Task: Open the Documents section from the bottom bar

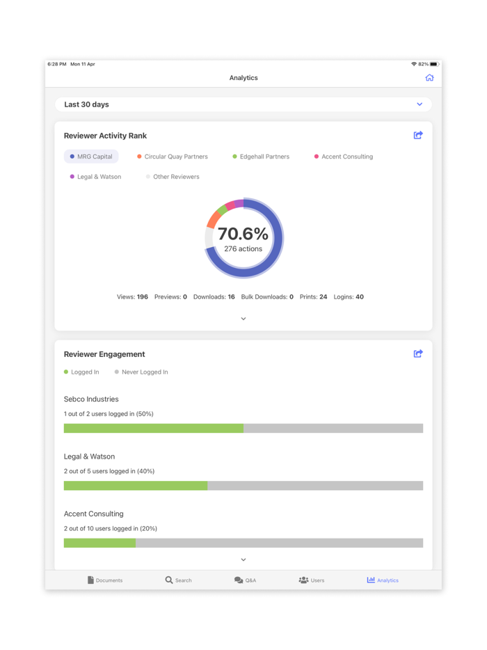Action: [x=105, y=580]
